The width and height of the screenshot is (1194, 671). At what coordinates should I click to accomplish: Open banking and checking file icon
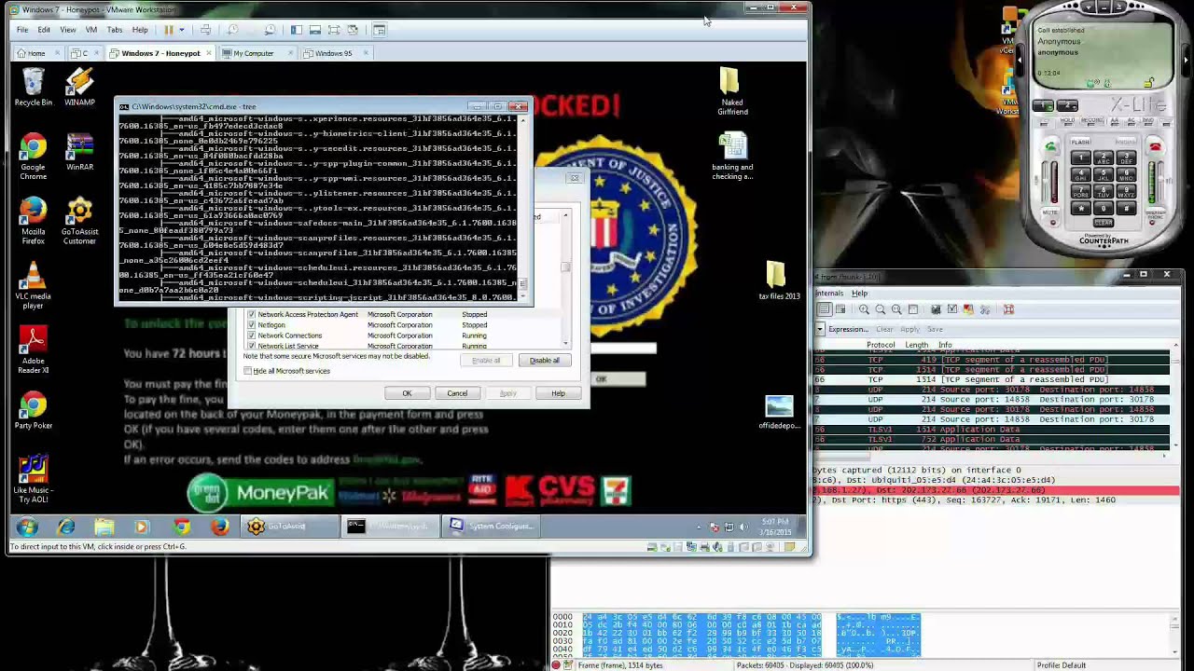pos(732,156)
